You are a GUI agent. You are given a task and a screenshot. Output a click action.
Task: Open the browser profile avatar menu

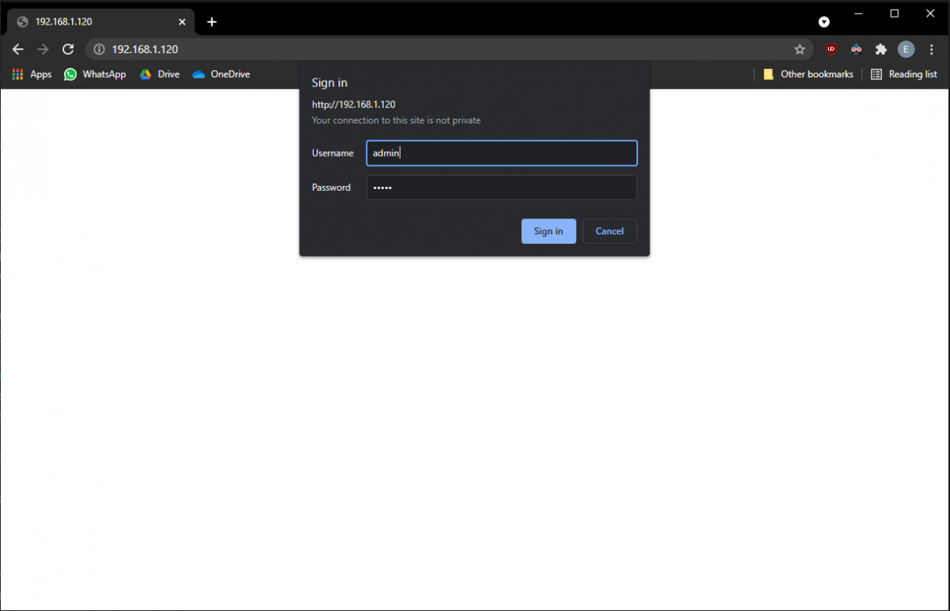(906, 49)
